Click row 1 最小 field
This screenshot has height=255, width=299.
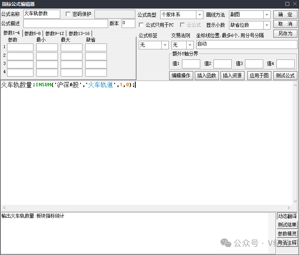47,47
